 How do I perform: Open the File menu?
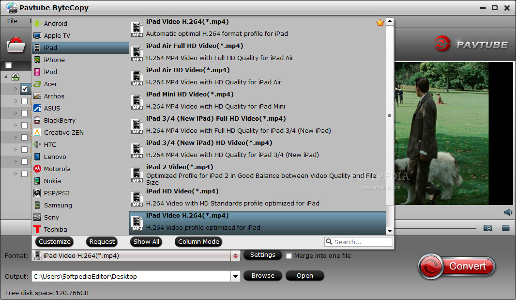(x=12, y=21)
